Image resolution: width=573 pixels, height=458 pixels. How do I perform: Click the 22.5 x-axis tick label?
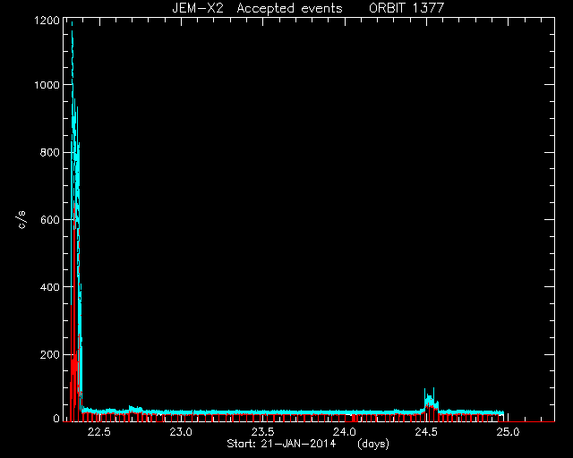click(98, 432)
